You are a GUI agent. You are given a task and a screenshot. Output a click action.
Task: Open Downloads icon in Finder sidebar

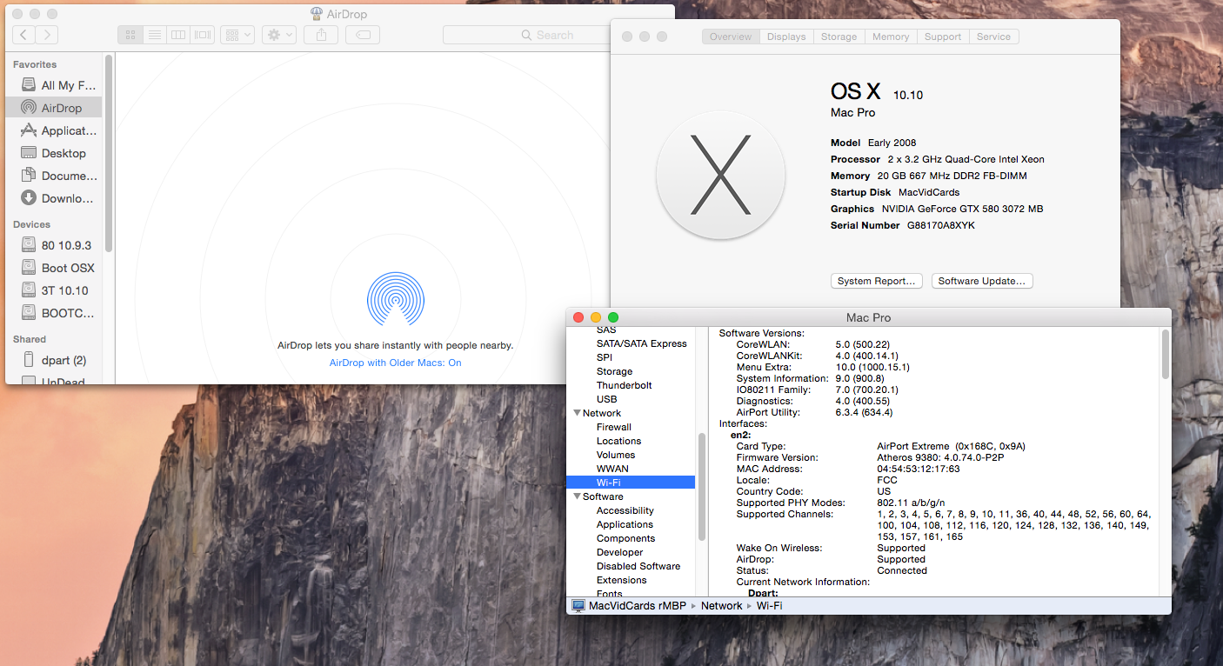(x=29, y=198)
